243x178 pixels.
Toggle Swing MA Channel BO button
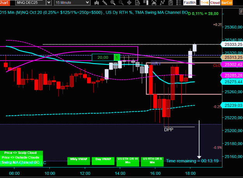(21, 162)
